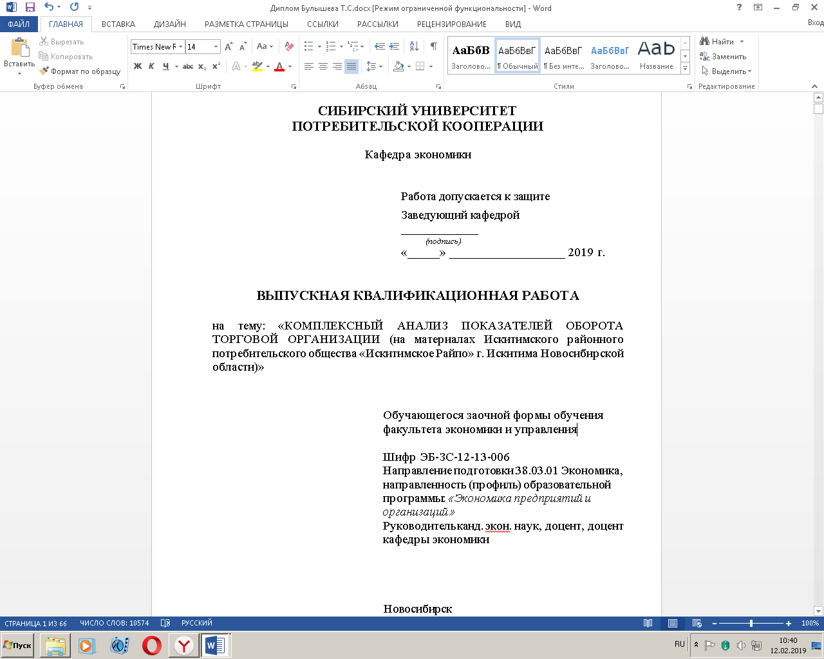824x659 pixels.
Task: Click the language indicator РУССКИЙ in status bar
Action: coord(197,624)
